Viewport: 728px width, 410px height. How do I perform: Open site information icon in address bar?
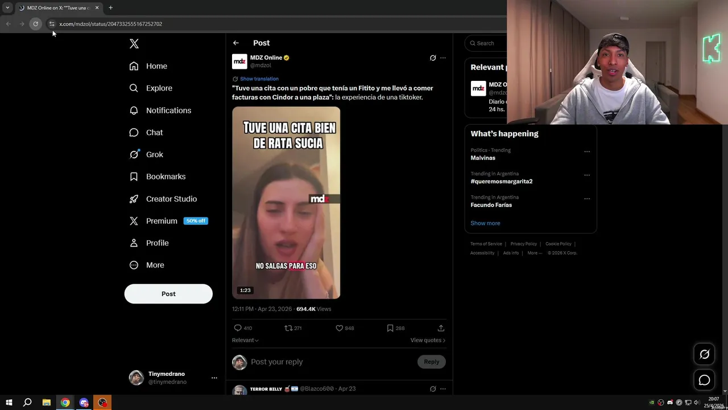52,24
